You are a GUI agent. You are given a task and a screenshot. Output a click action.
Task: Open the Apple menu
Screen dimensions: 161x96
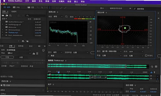[4, 1]
